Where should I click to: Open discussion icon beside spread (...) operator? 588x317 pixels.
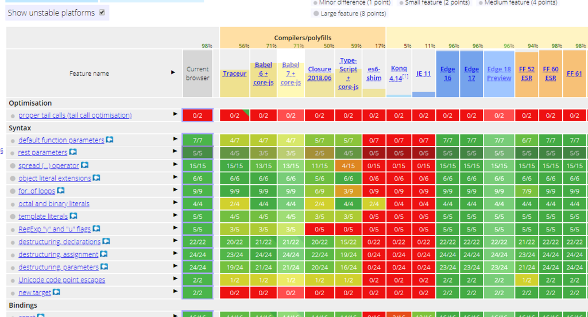click(85, 165)
